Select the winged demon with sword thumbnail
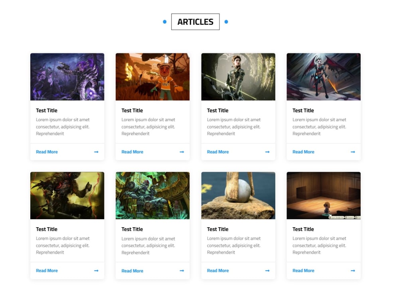 coord(324,77)
